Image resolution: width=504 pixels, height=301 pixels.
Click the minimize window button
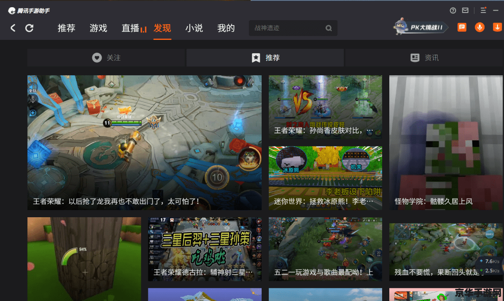(495, 10)
